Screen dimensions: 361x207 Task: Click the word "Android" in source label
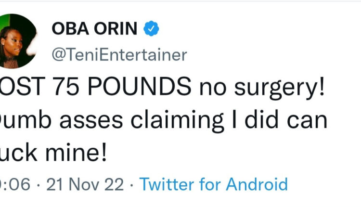point(257,184)
